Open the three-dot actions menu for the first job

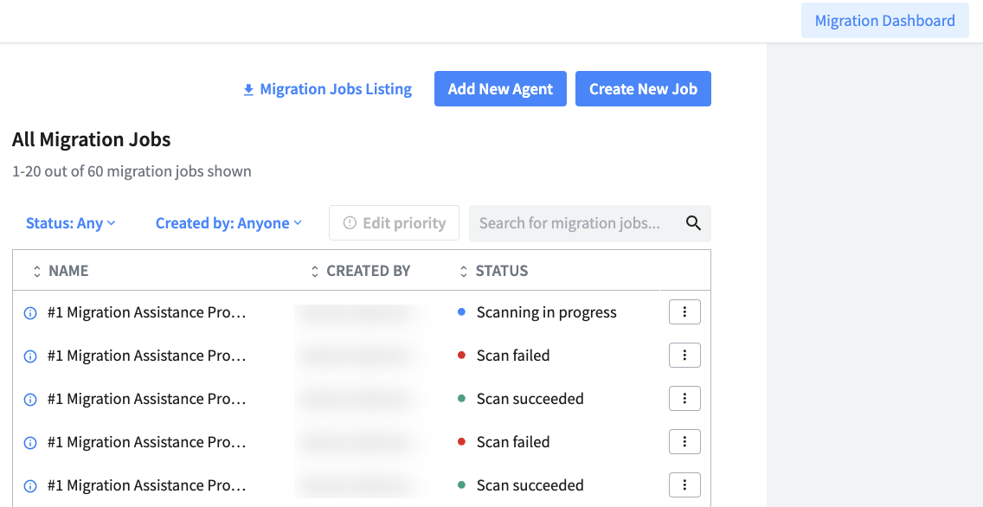(684, 311)
